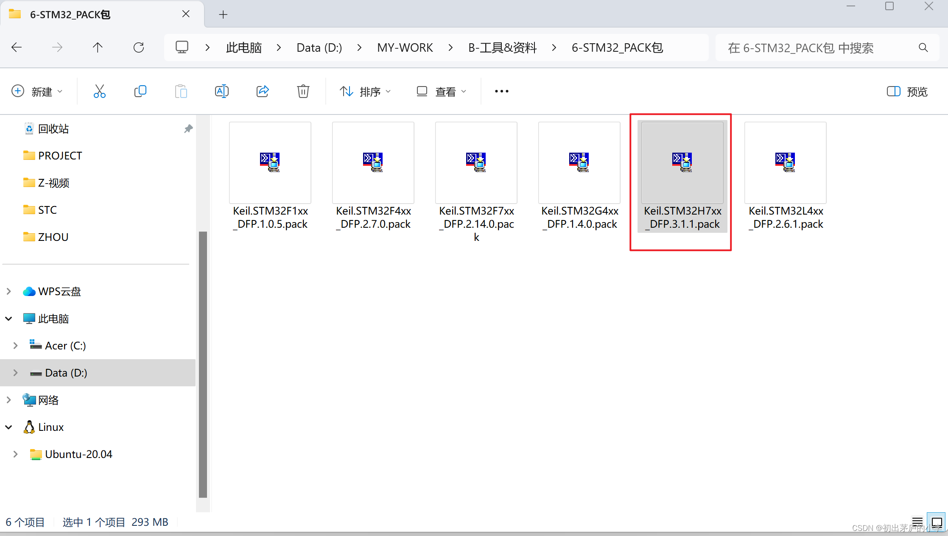
Task: Click chevron after Data (D:) in breadcrumb
Action: click(359, 47)
